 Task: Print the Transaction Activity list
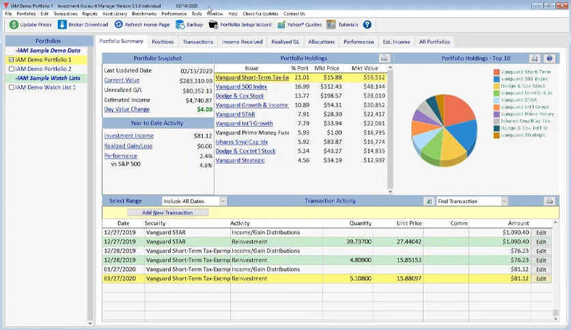coord(550,201)
